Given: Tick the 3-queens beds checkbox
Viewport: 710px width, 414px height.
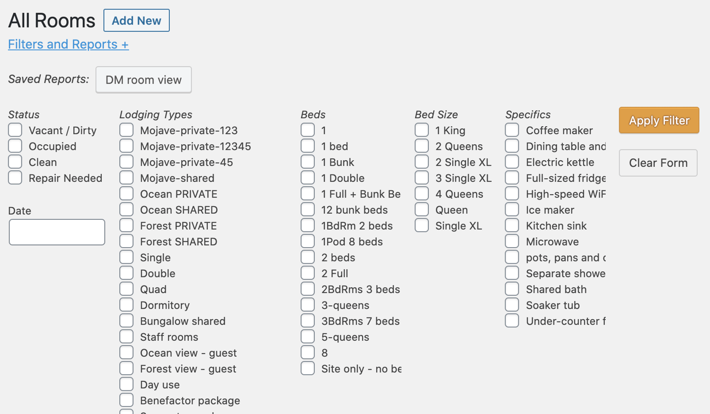Looking at the screenshot, I should click(308, 305).
